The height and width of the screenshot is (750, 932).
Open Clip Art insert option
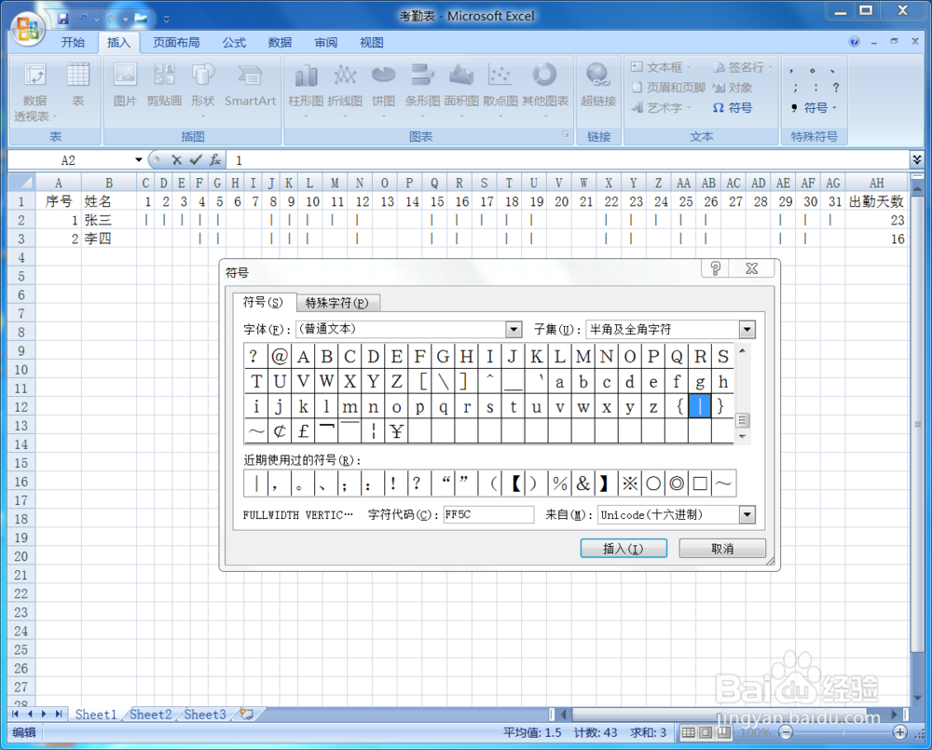tap(164, 85)
